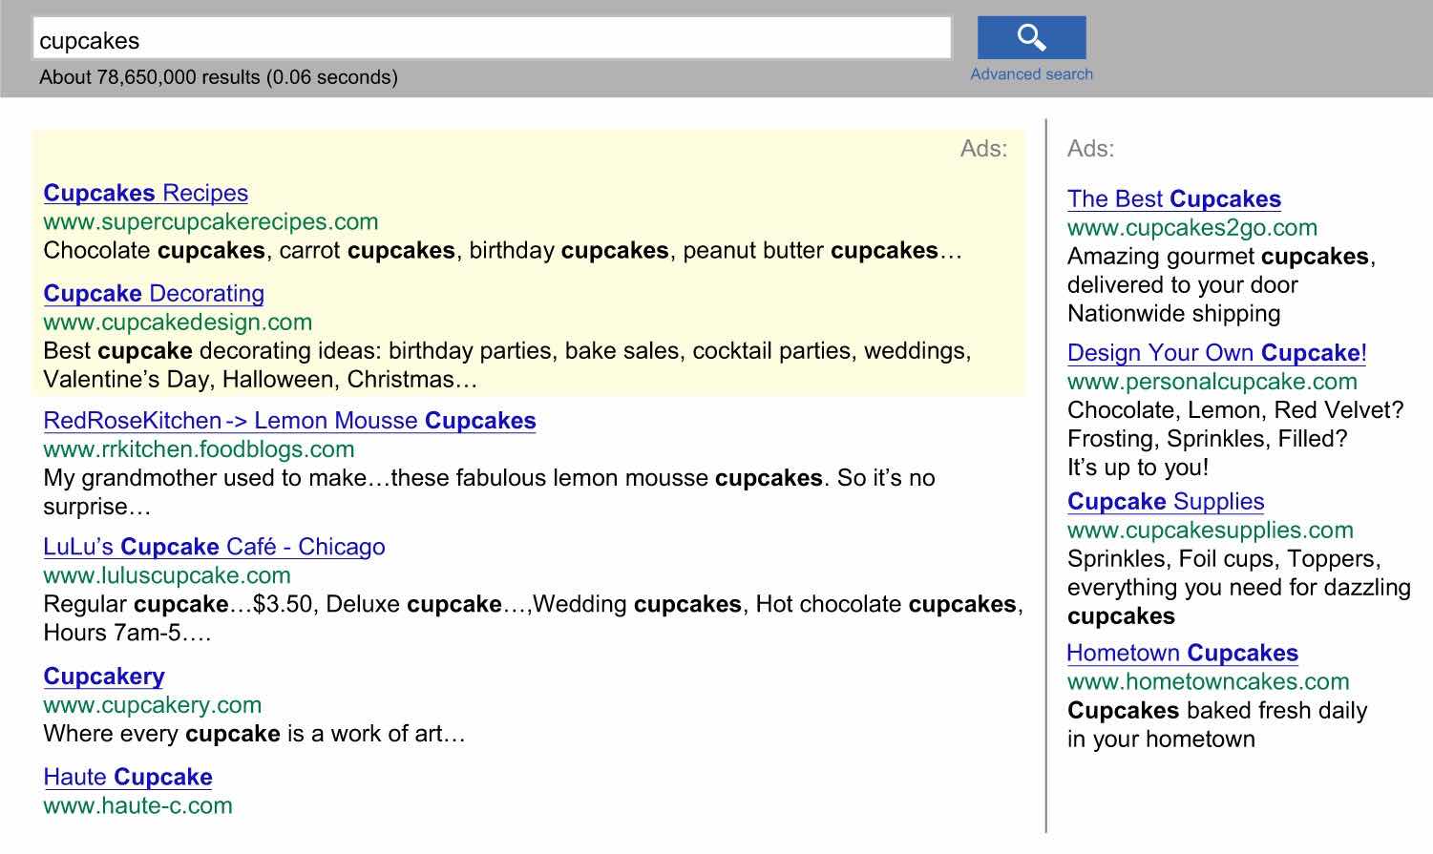
Task: Click the www.supercupcakerecipes.com URL
Action: click(x=210, y=222)
